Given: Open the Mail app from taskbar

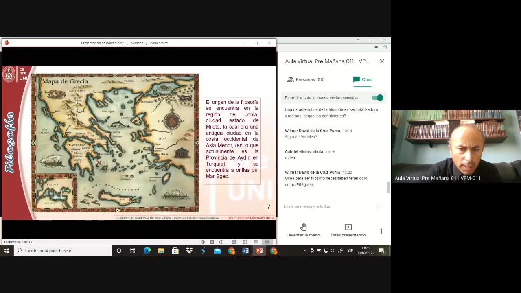Looking at the screenshot, I should (x=217, y=251).
